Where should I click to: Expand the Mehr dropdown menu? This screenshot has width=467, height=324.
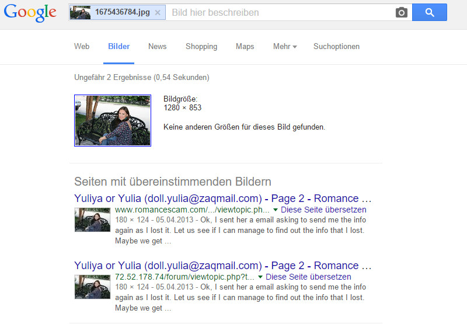point(285,47)
